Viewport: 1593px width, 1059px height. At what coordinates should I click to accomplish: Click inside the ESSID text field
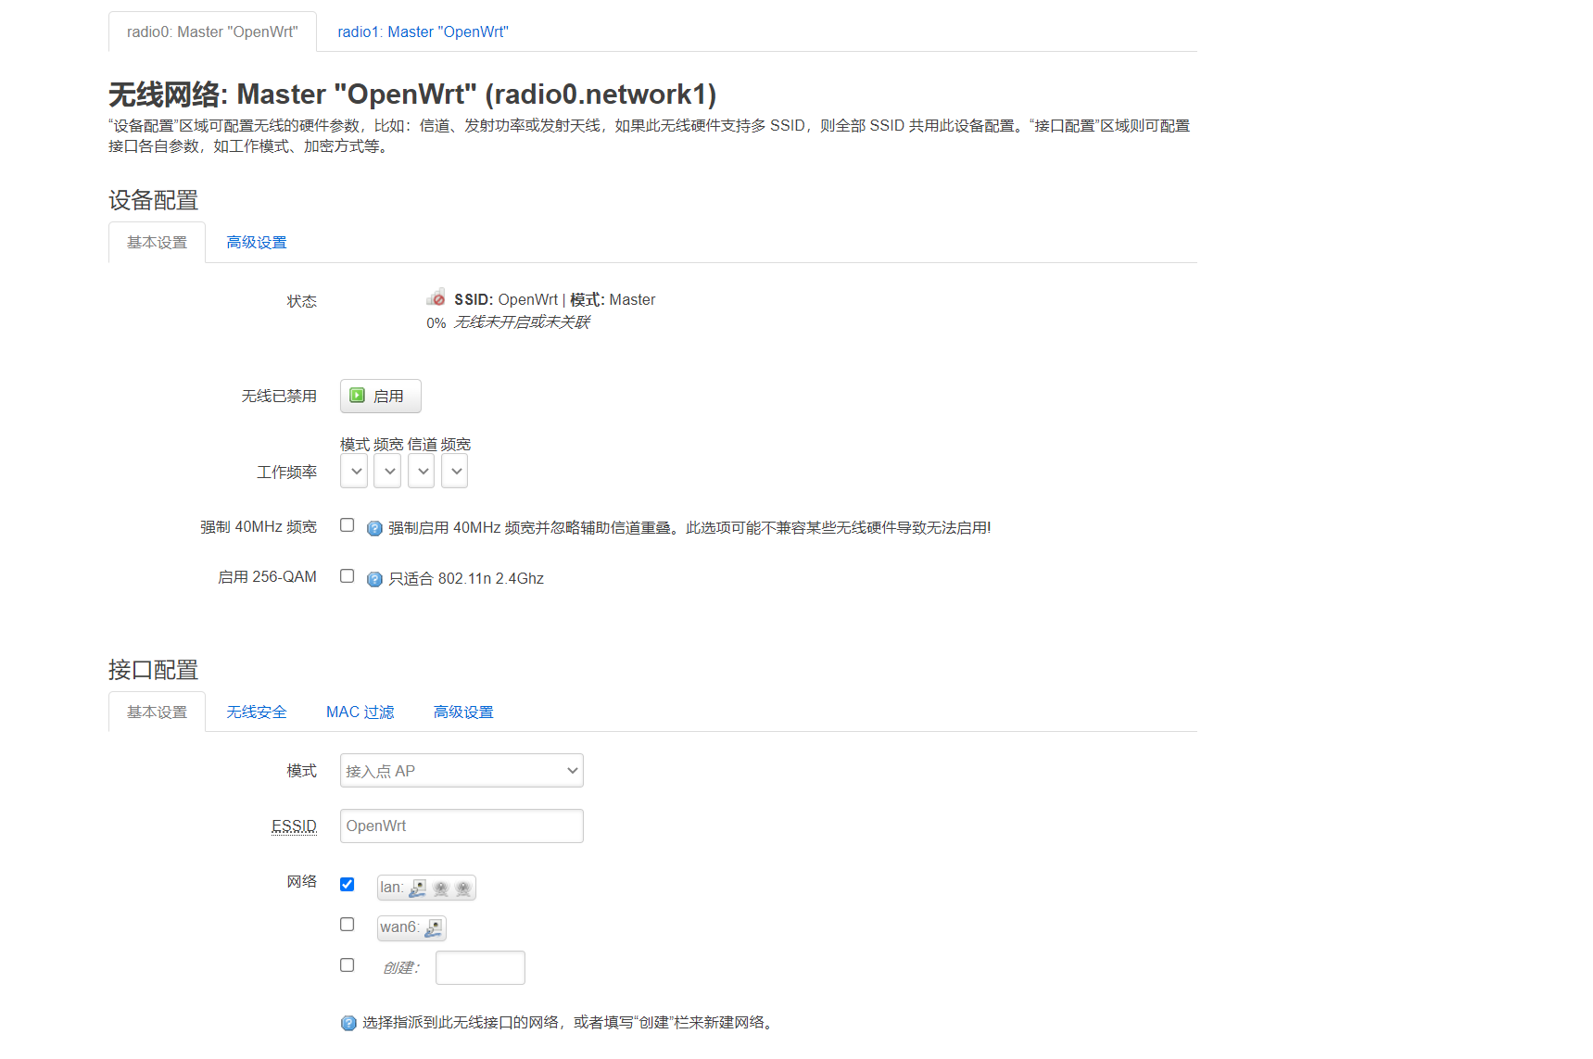461,826
